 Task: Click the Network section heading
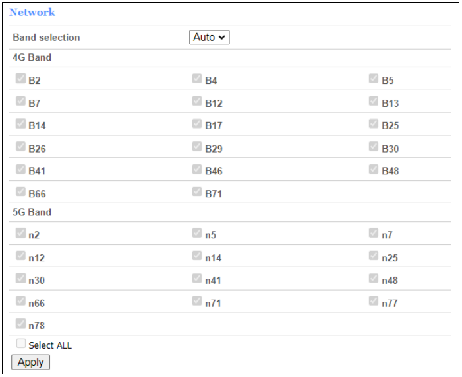[32, 12]
